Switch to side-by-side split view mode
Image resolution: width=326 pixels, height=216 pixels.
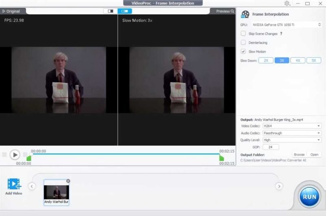tap(125, 11)
